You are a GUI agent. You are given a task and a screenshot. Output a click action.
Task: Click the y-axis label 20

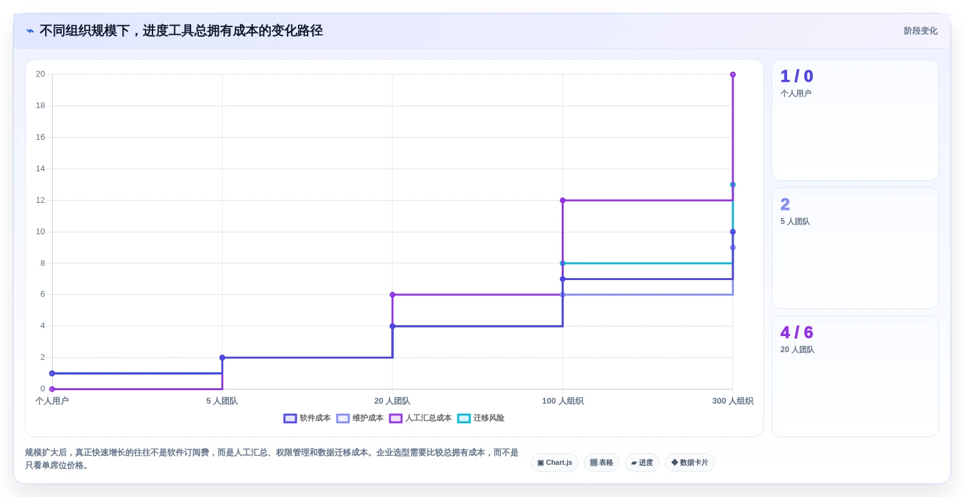tap(41, 74)
